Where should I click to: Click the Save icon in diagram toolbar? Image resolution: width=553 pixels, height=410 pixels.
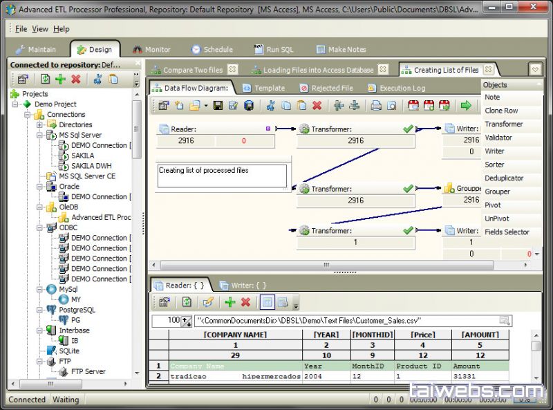(x=218, y=106)
